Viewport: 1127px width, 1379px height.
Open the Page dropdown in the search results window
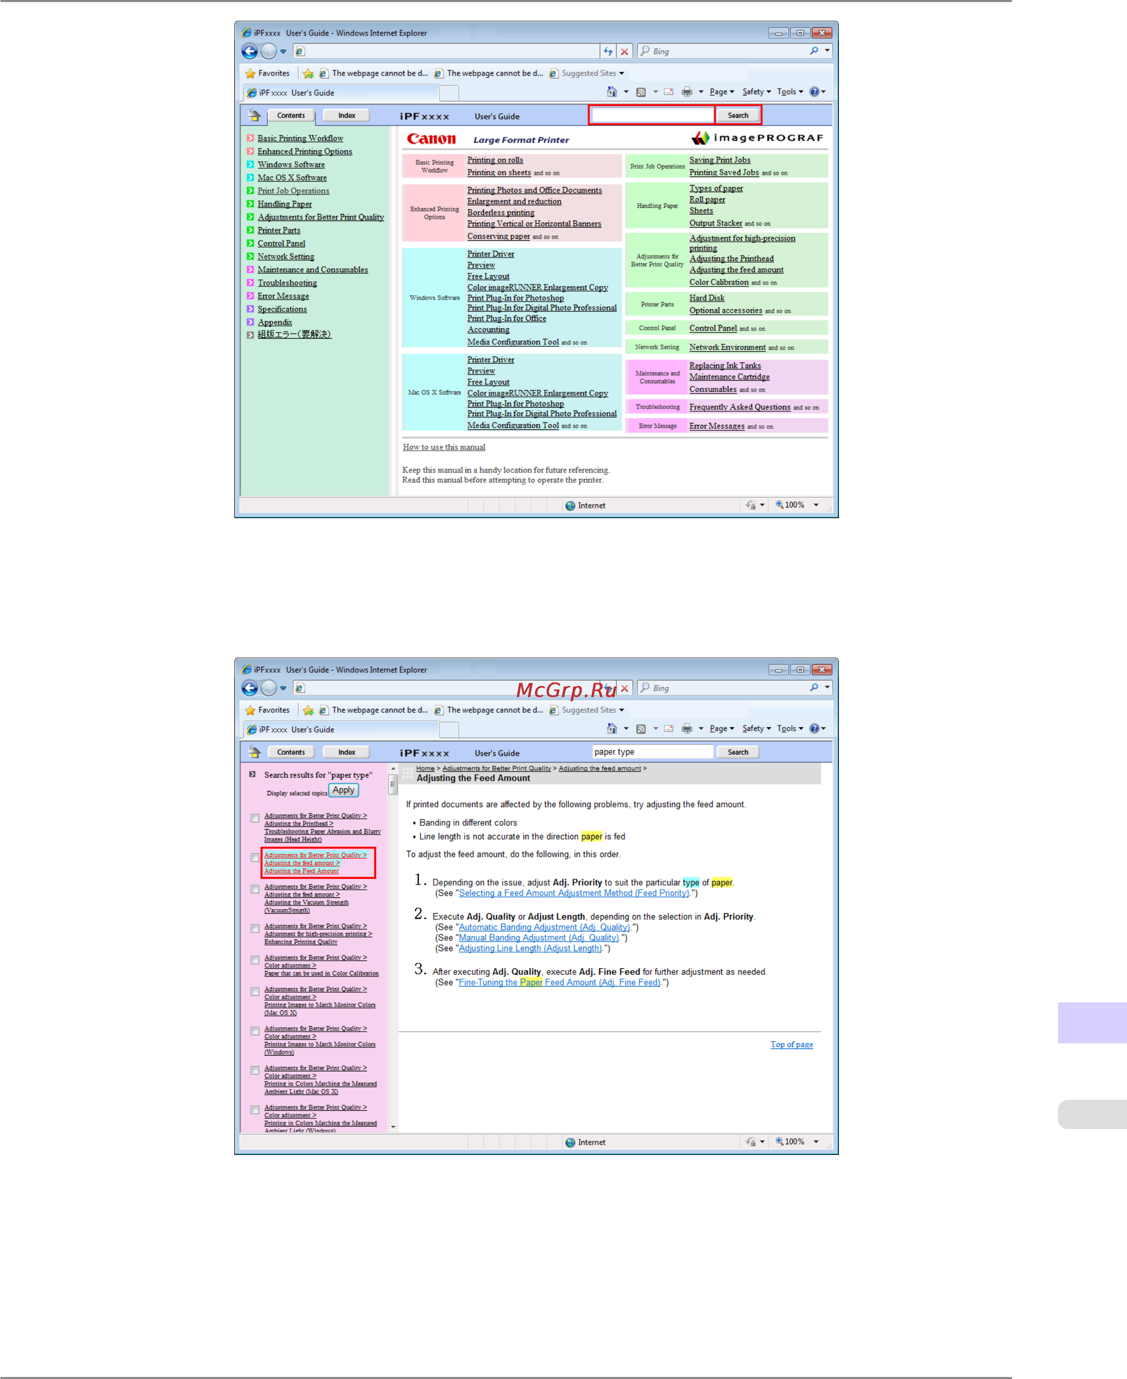pyautogui.click(x=722, y=729)
